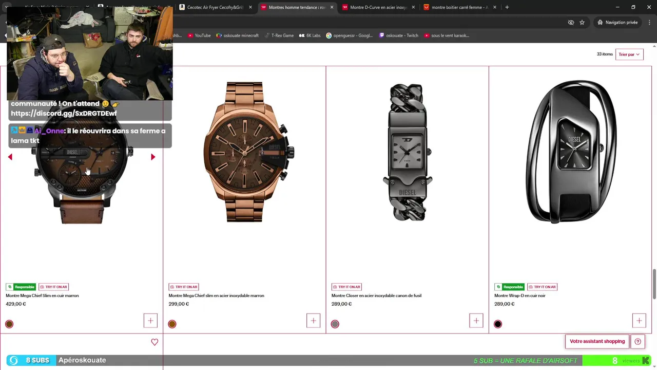This screenshot has width=657, height=370.
Task: Close the montre boitier carré femme tab
Action: tap(494, 7)
